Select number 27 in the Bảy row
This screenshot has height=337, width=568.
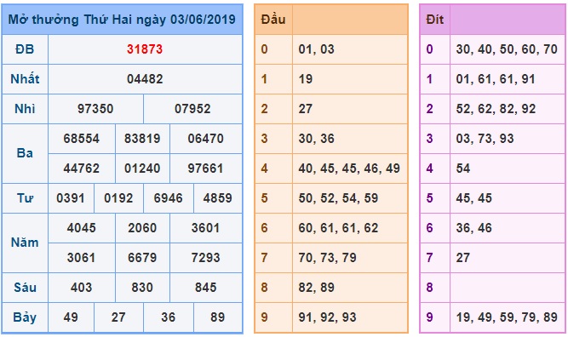click(x=118, y=317)
